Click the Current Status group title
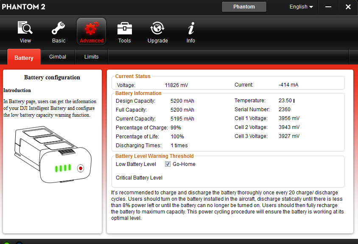This screenshot has width=358, height=244. [x=133, y=76]
